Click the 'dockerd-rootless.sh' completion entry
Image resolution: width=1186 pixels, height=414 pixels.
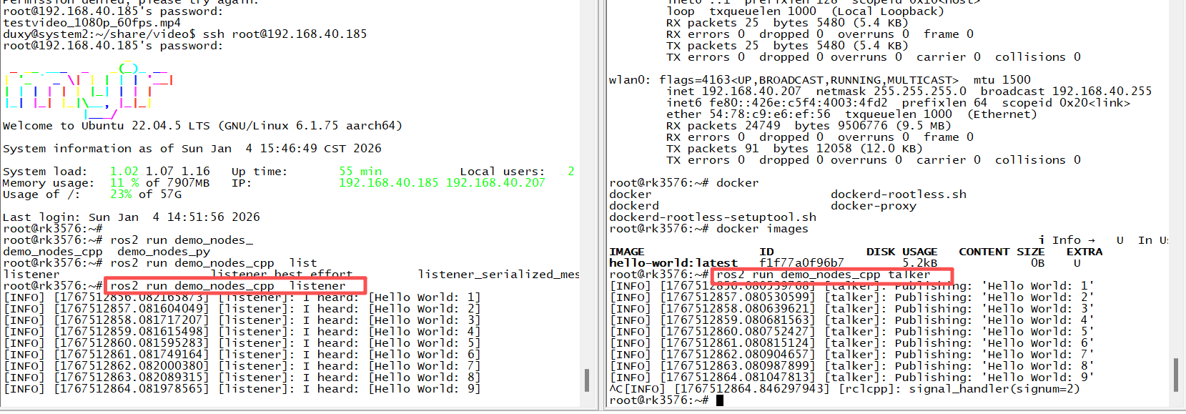[x=899, y=194]
